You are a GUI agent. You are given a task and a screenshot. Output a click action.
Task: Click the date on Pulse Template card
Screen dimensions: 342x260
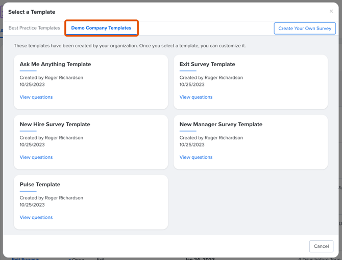coord(32,205)
